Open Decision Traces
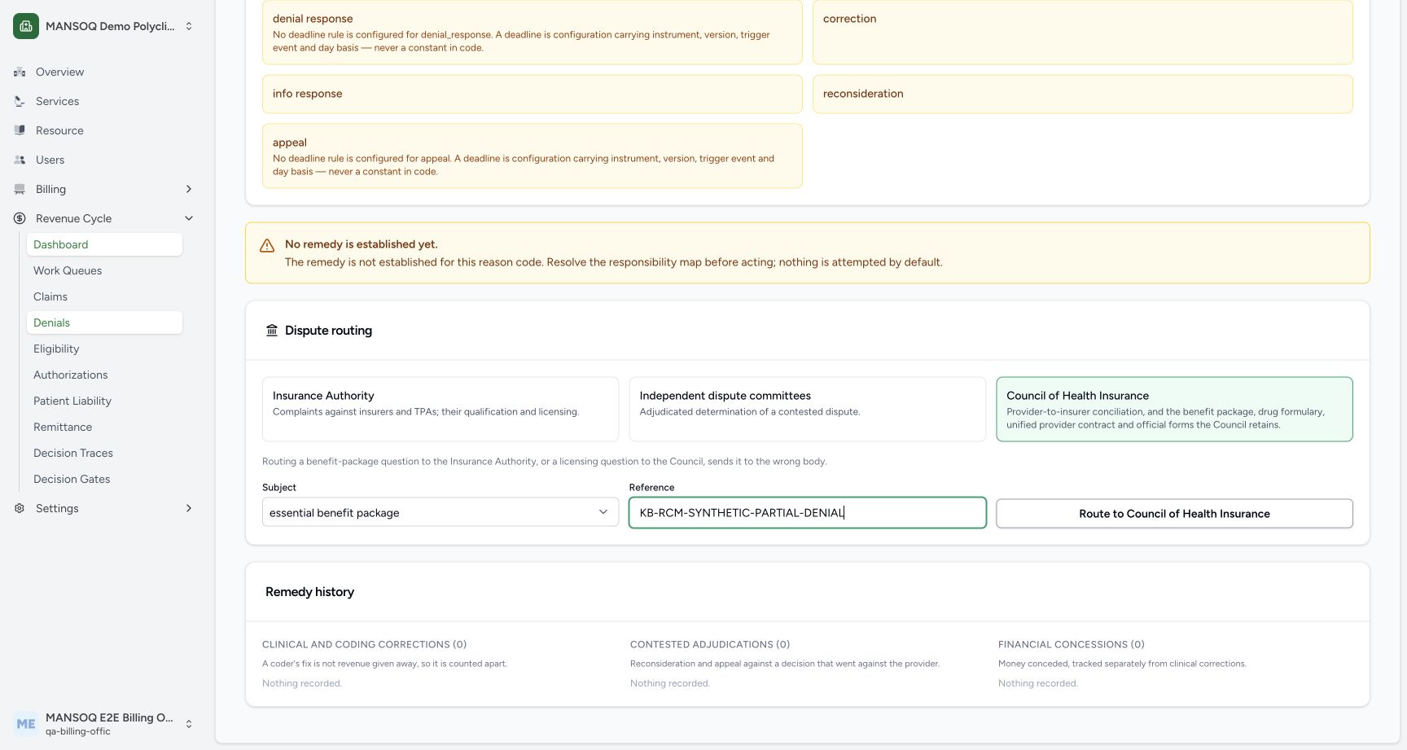Viewport: 1407px width, 750px height. click(104, 453)
